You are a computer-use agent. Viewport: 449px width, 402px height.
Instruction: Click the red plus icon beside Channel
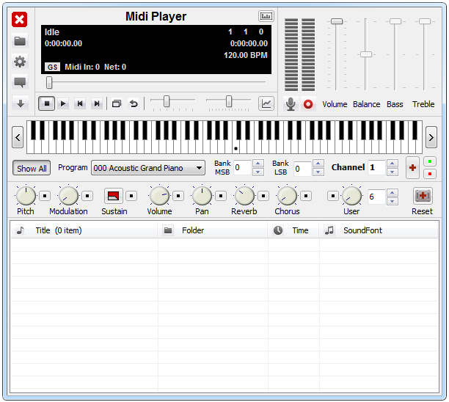412,168
